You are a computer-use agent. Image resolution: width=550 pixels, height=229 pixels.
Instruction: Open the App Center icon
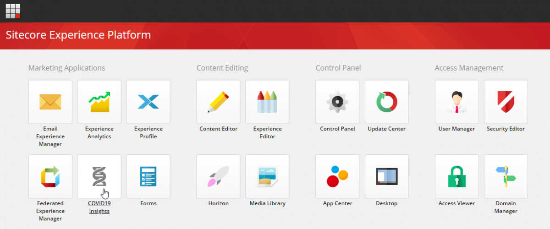(337, 176)
